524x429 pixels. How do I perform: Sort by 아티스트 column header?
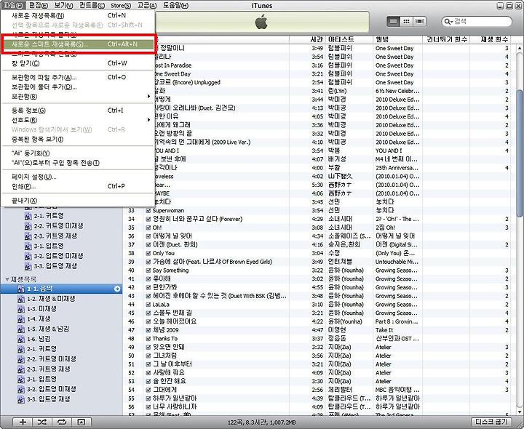coord(349,39)
